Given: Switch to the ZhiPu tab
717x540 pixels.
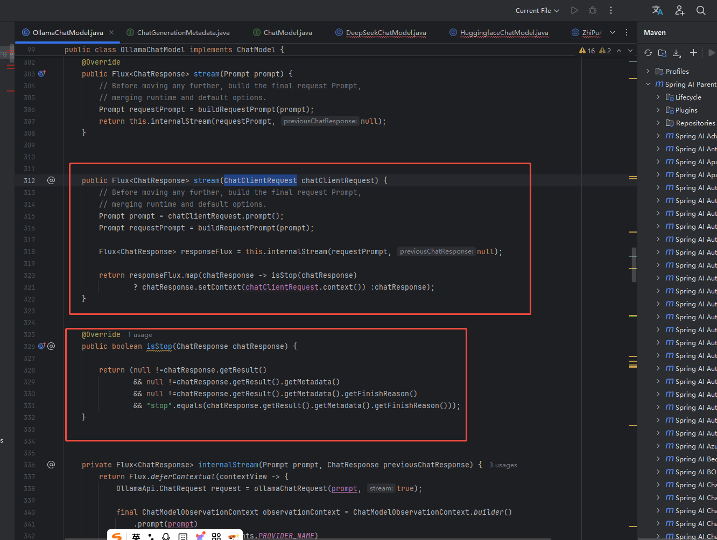Looking at the screenshot, I should 587,32.
